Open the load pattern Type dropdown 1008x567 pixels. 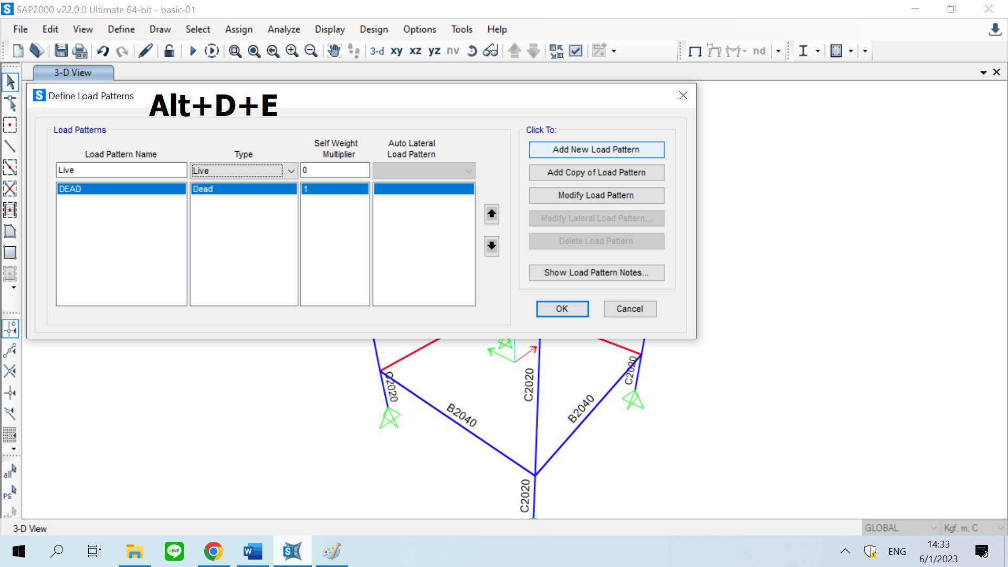pos(291,171)
